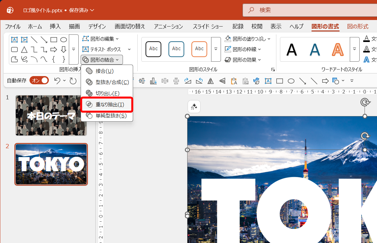Viewport: 377px width, 243px height.
Task: Turn off the AutoSave (自動保存) switch
Action: pyautogui.click(x=39, y=80)
